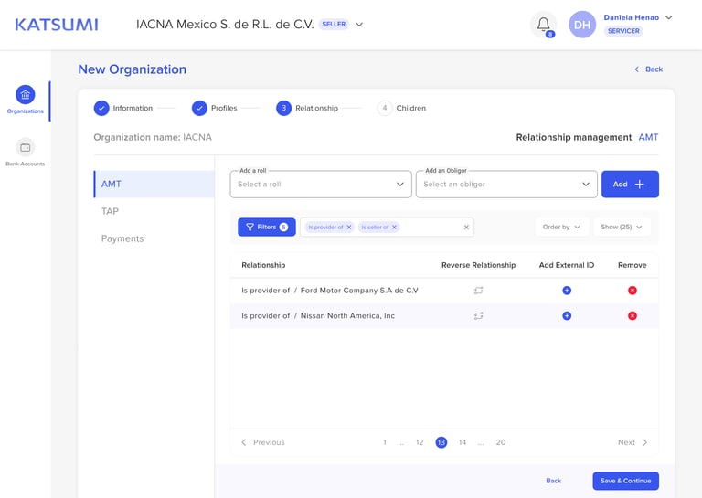Open the notifications bell
The width and height of the screenshot is (702, 498).
[544, 25]
